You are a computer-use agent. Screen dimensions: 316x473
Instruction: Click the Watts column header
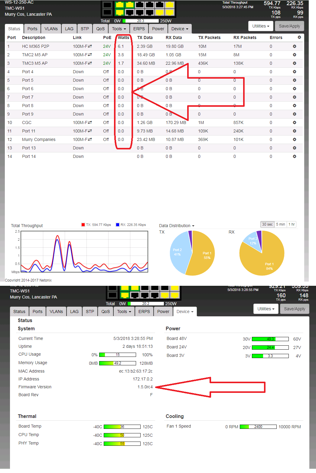pyautogui.click(x=123, y=38)
